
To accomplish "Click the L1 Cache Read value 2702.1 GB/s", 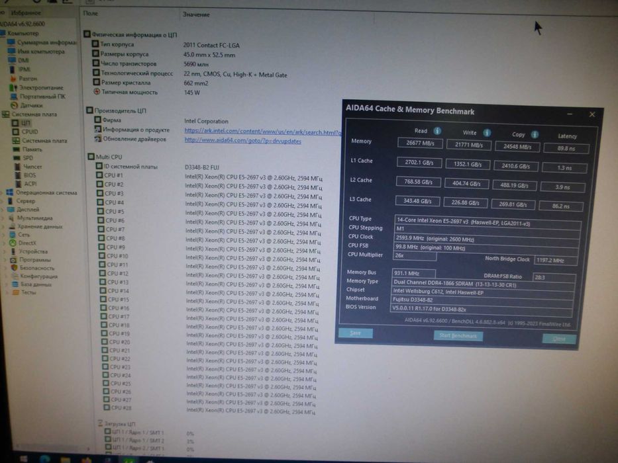I will [x=419, y=162].
